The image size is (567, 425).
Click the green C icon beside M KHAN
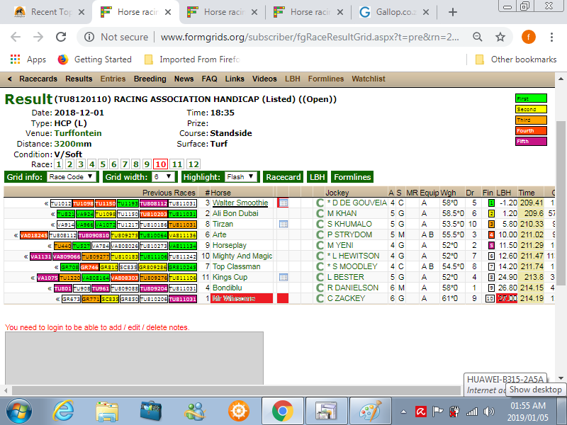(x=319, y=214)
